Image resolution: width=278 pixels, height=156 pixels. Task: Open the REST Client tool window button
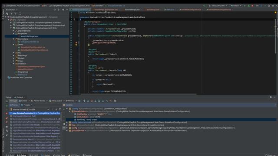coord(74,155)
